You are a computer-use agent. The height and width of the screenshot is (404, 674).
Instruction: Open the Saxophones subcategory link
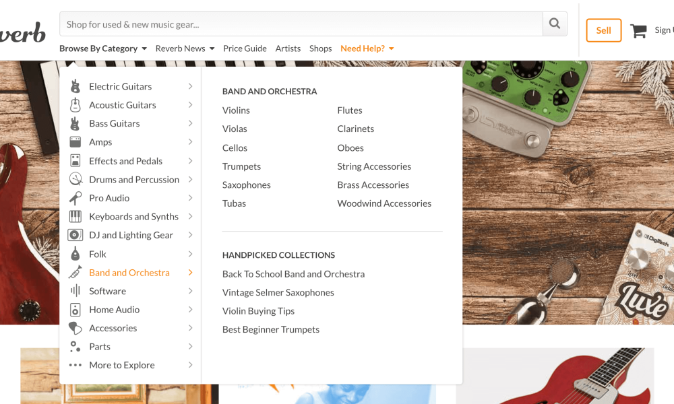(x=246, y=184)
